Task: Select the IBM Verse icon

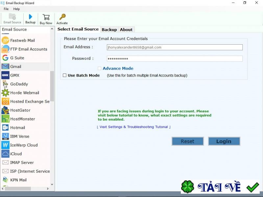Action: (x=5, y=136)
